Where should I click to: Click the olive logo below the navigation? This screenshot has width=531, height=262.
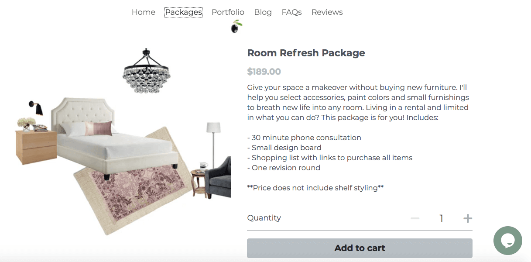(x=236, y=27)
